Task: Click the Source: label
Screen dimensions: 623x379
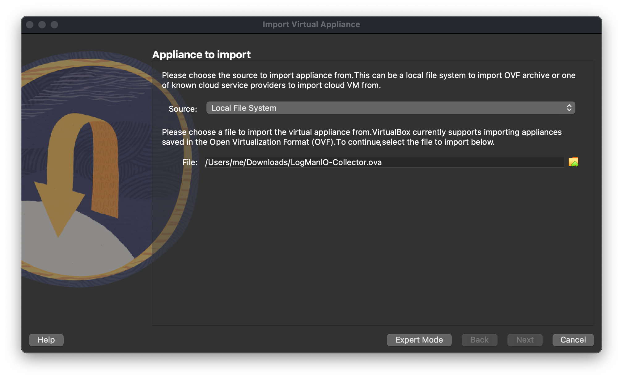Action: 183,109
